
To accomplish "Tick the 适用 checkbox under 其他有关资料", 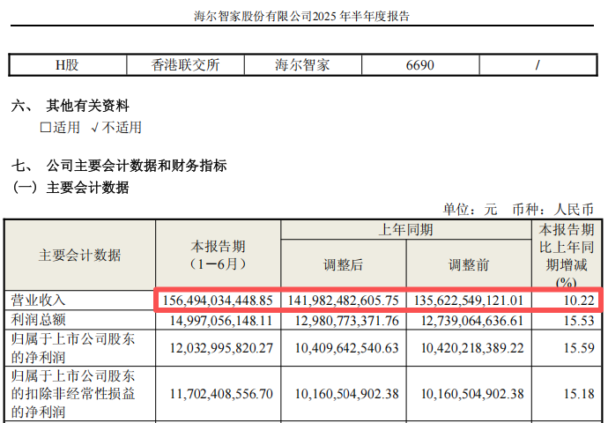I will click(46, 128).
